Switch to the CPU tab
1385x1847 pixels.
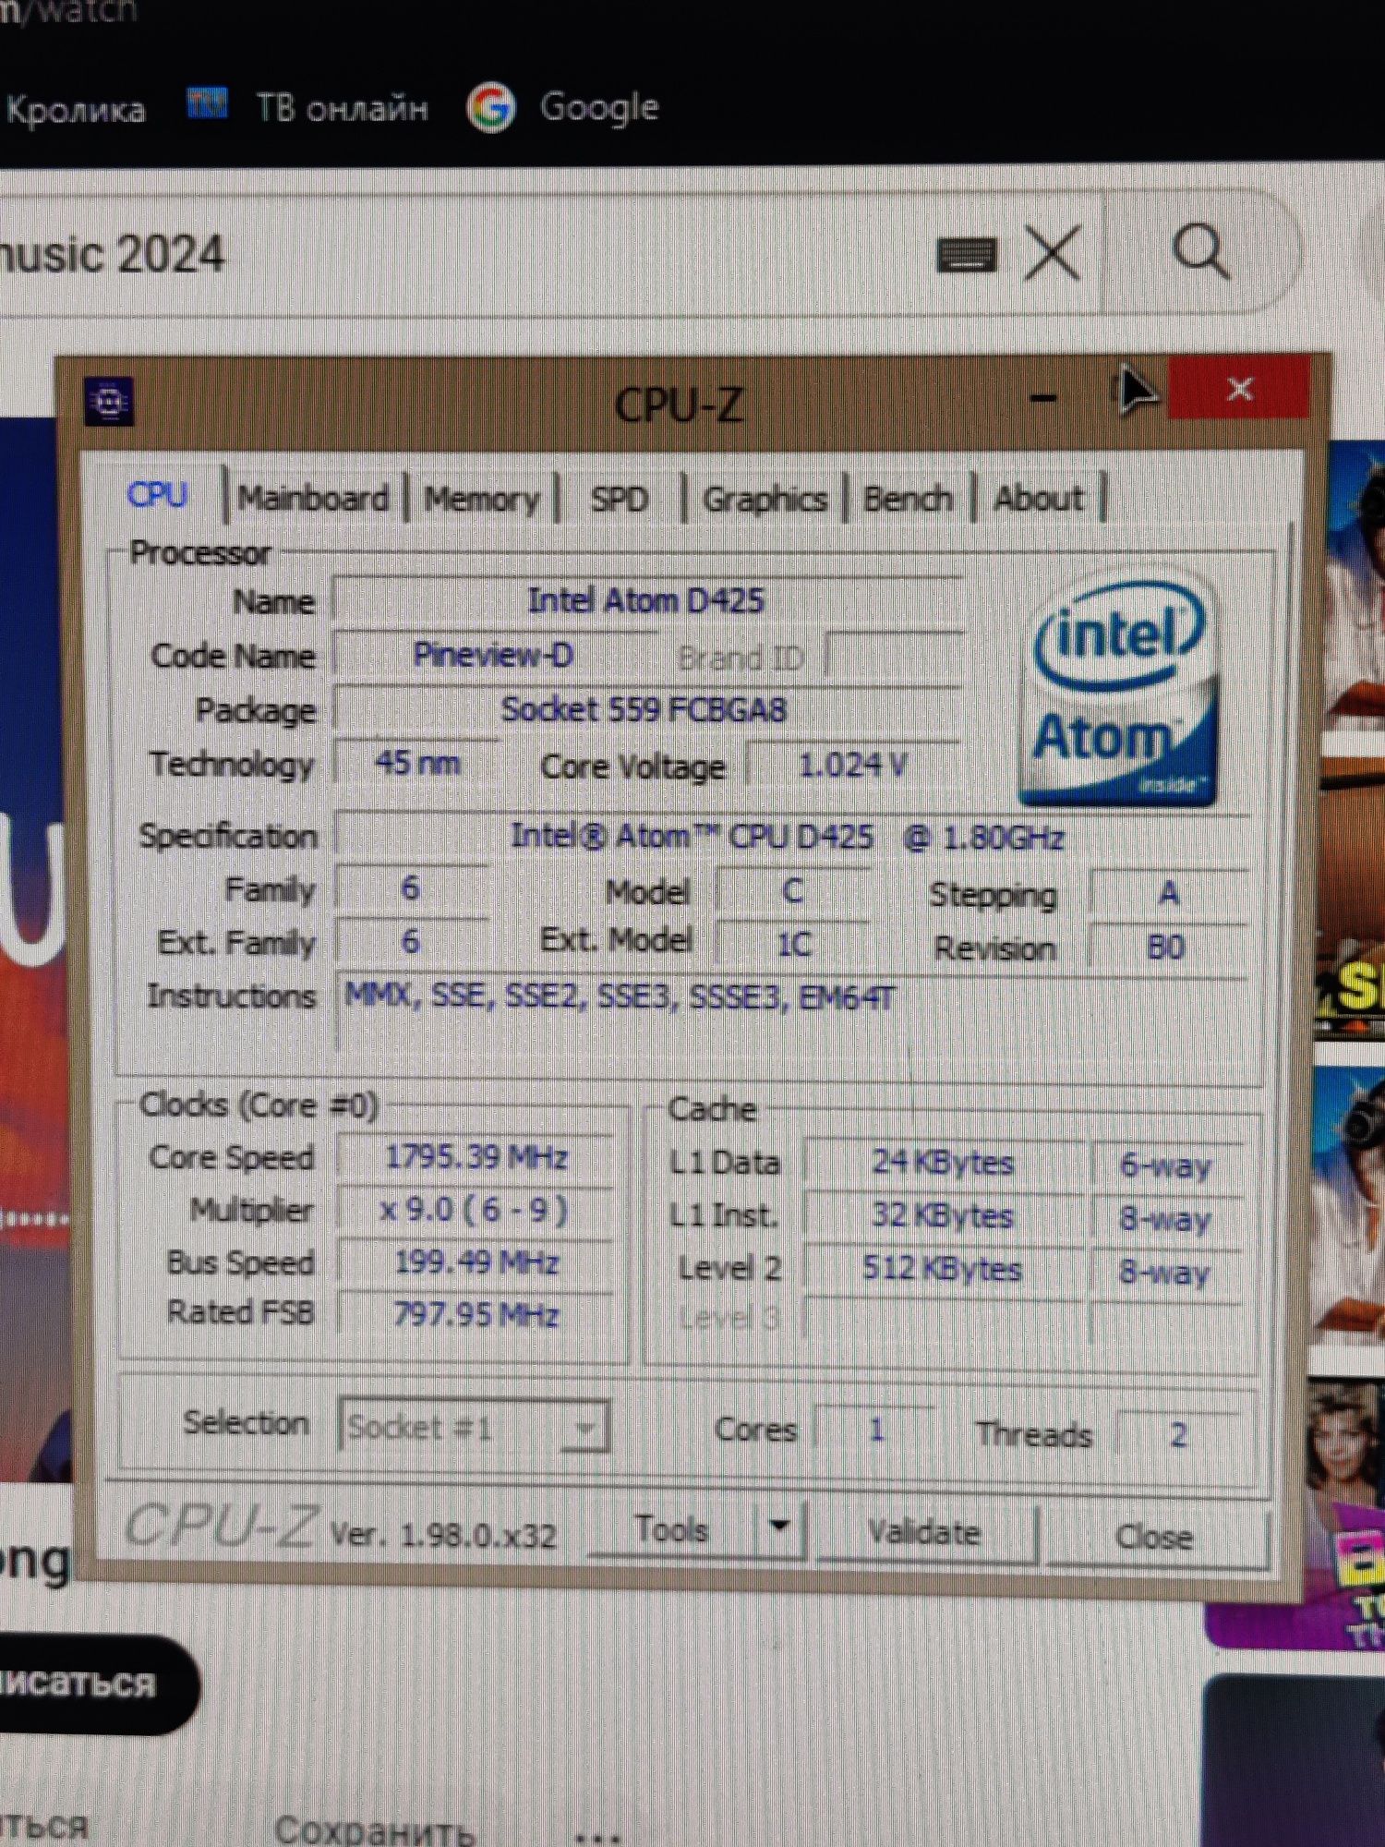pos(157,495)
